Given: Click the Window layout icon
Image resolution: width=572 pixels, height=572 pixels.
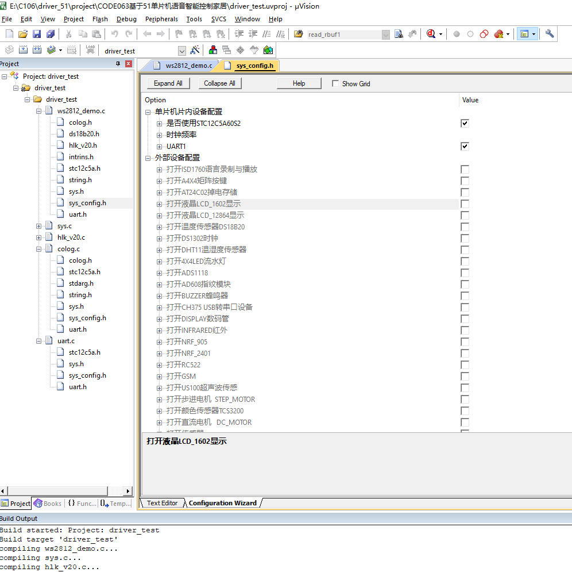Looking at the screenshot, I should tap(524, 34).
